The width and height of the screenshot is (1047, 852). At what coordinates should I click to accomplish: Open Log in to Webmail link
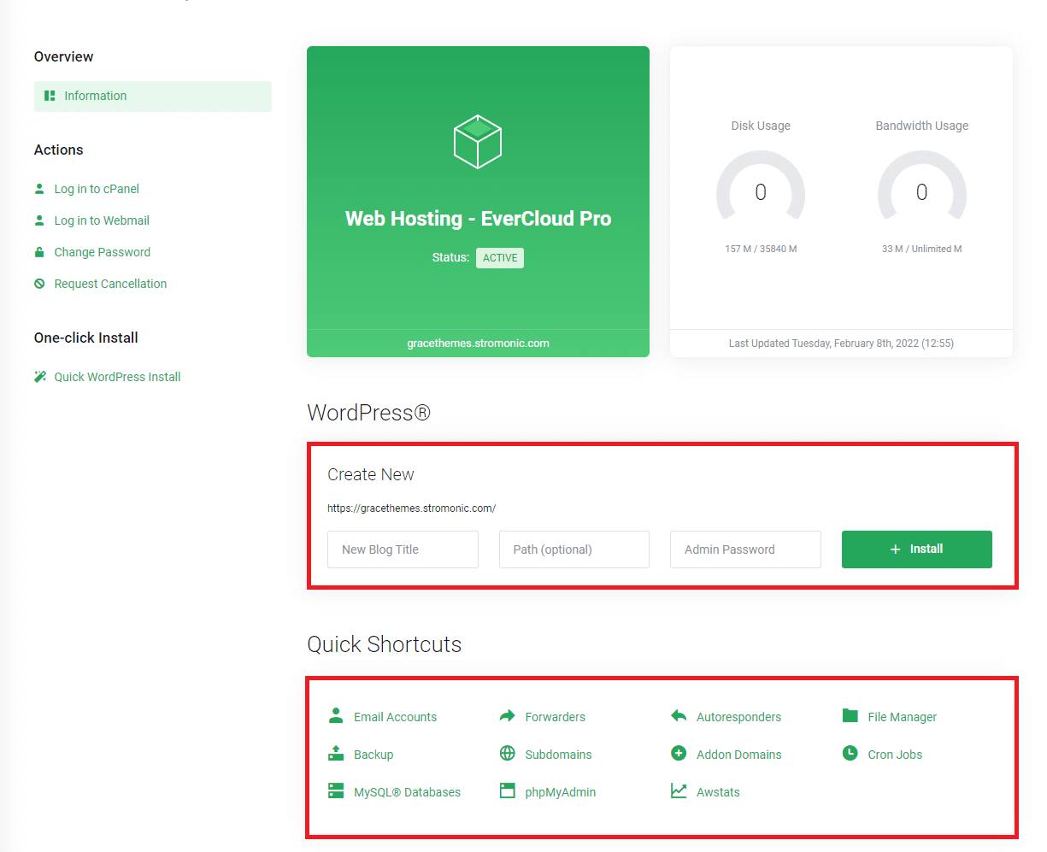[102, 220]
